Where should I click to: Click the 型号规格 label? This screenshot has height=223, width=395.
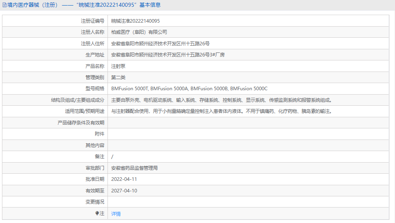coord(95,89)
